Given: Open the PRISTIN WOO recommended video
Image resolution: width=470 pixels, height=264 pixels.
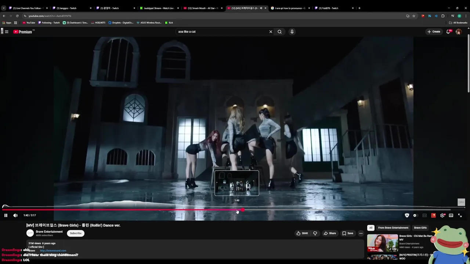Looking at the screenshot, I should (x=383, y=257).
